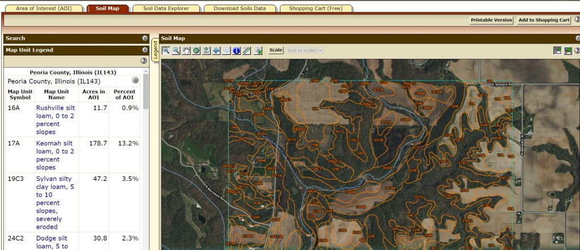Click the map layers overlay icon
The width and height of the screenshot is (580, 250).
click(258, 50)
